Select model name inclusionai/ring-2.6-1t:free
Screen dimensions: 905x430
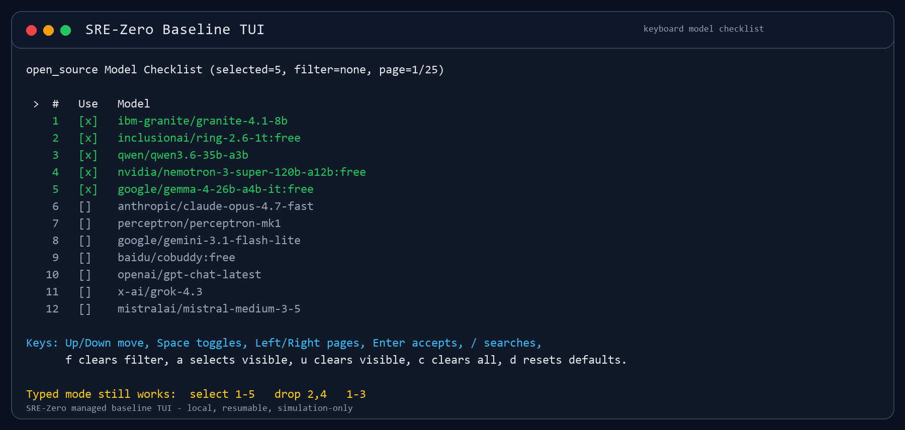click(209, 138)
